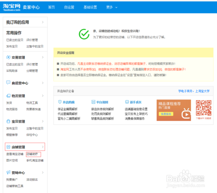This screenshot has width=217, height=193.
Task: Click the 物流管理 truck icon
Action: [x=8, y=96]
